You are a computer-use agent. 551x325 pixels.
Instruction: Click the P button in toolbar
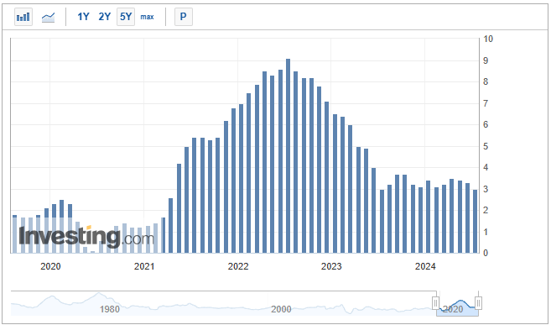coord(184,17)
